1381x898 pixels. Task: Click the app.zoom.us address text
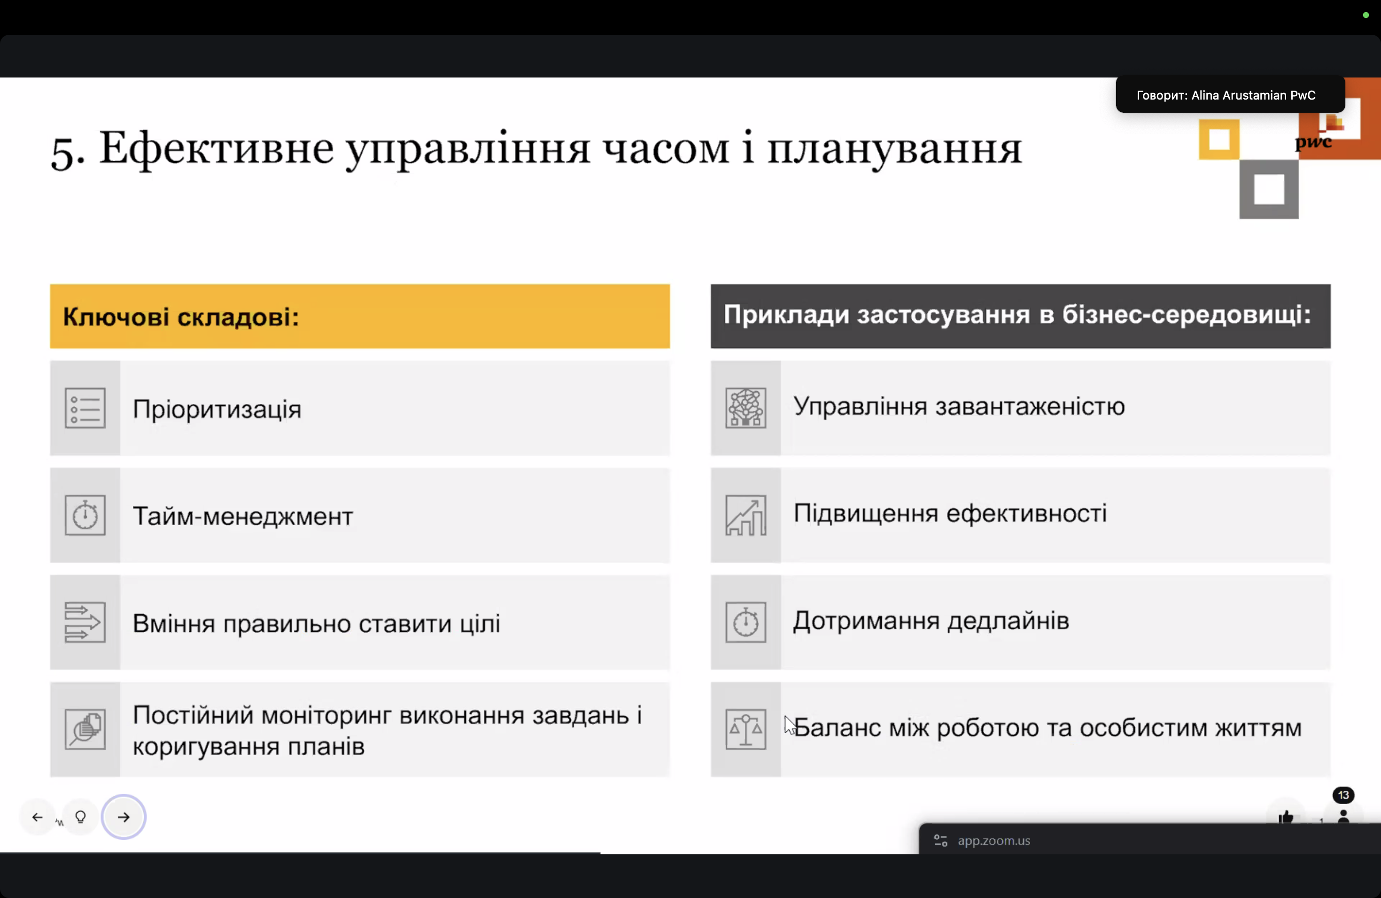click(993, 841)
